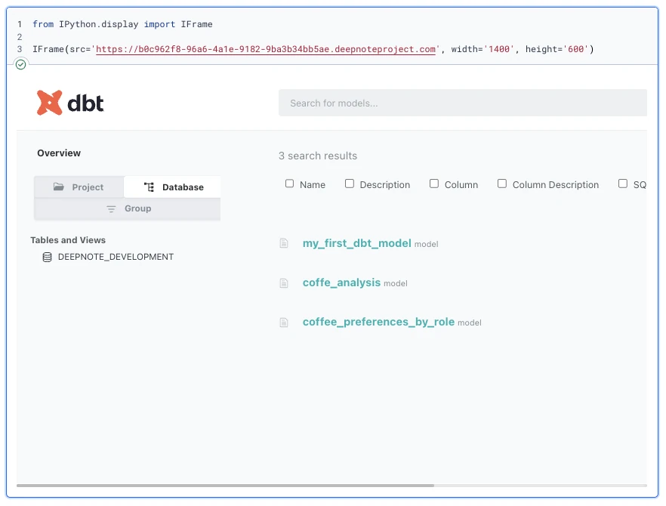Click the '3 search results' text
This screenshot has height=506, width=666.
point(318,156)
